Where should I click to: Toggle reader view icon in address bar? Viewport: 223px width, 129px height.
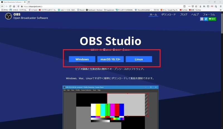click(185, 6)
